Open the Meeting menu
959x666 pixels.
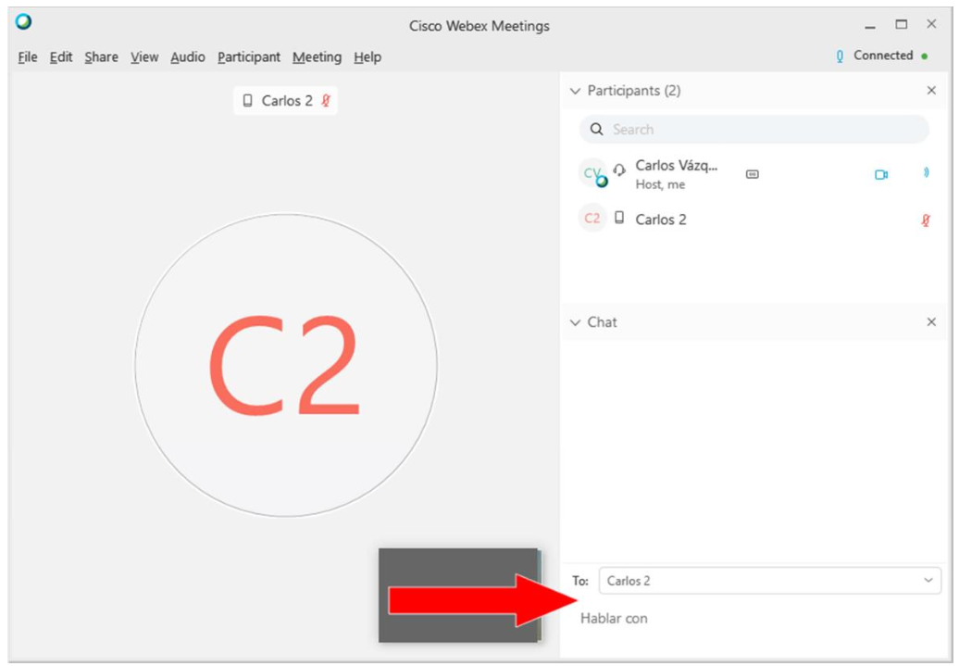coord(317,57)
